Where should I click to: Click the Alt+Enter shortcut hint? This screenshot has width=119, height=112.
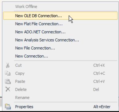[102, 107]
